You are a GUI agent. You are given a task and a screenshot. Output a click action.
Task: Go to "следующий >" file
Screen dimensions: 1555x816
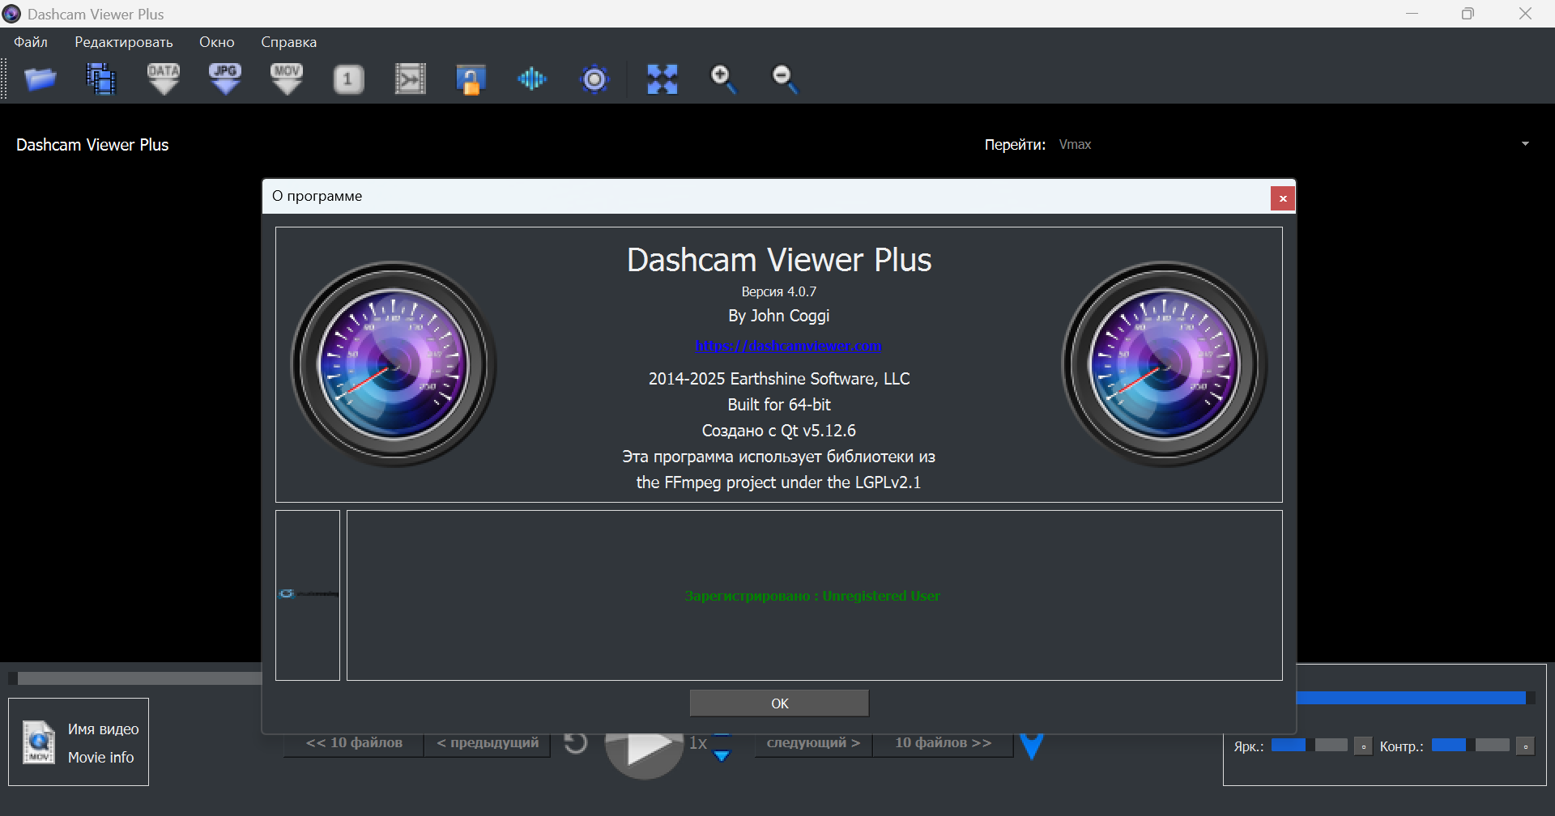tap(813, 744)
